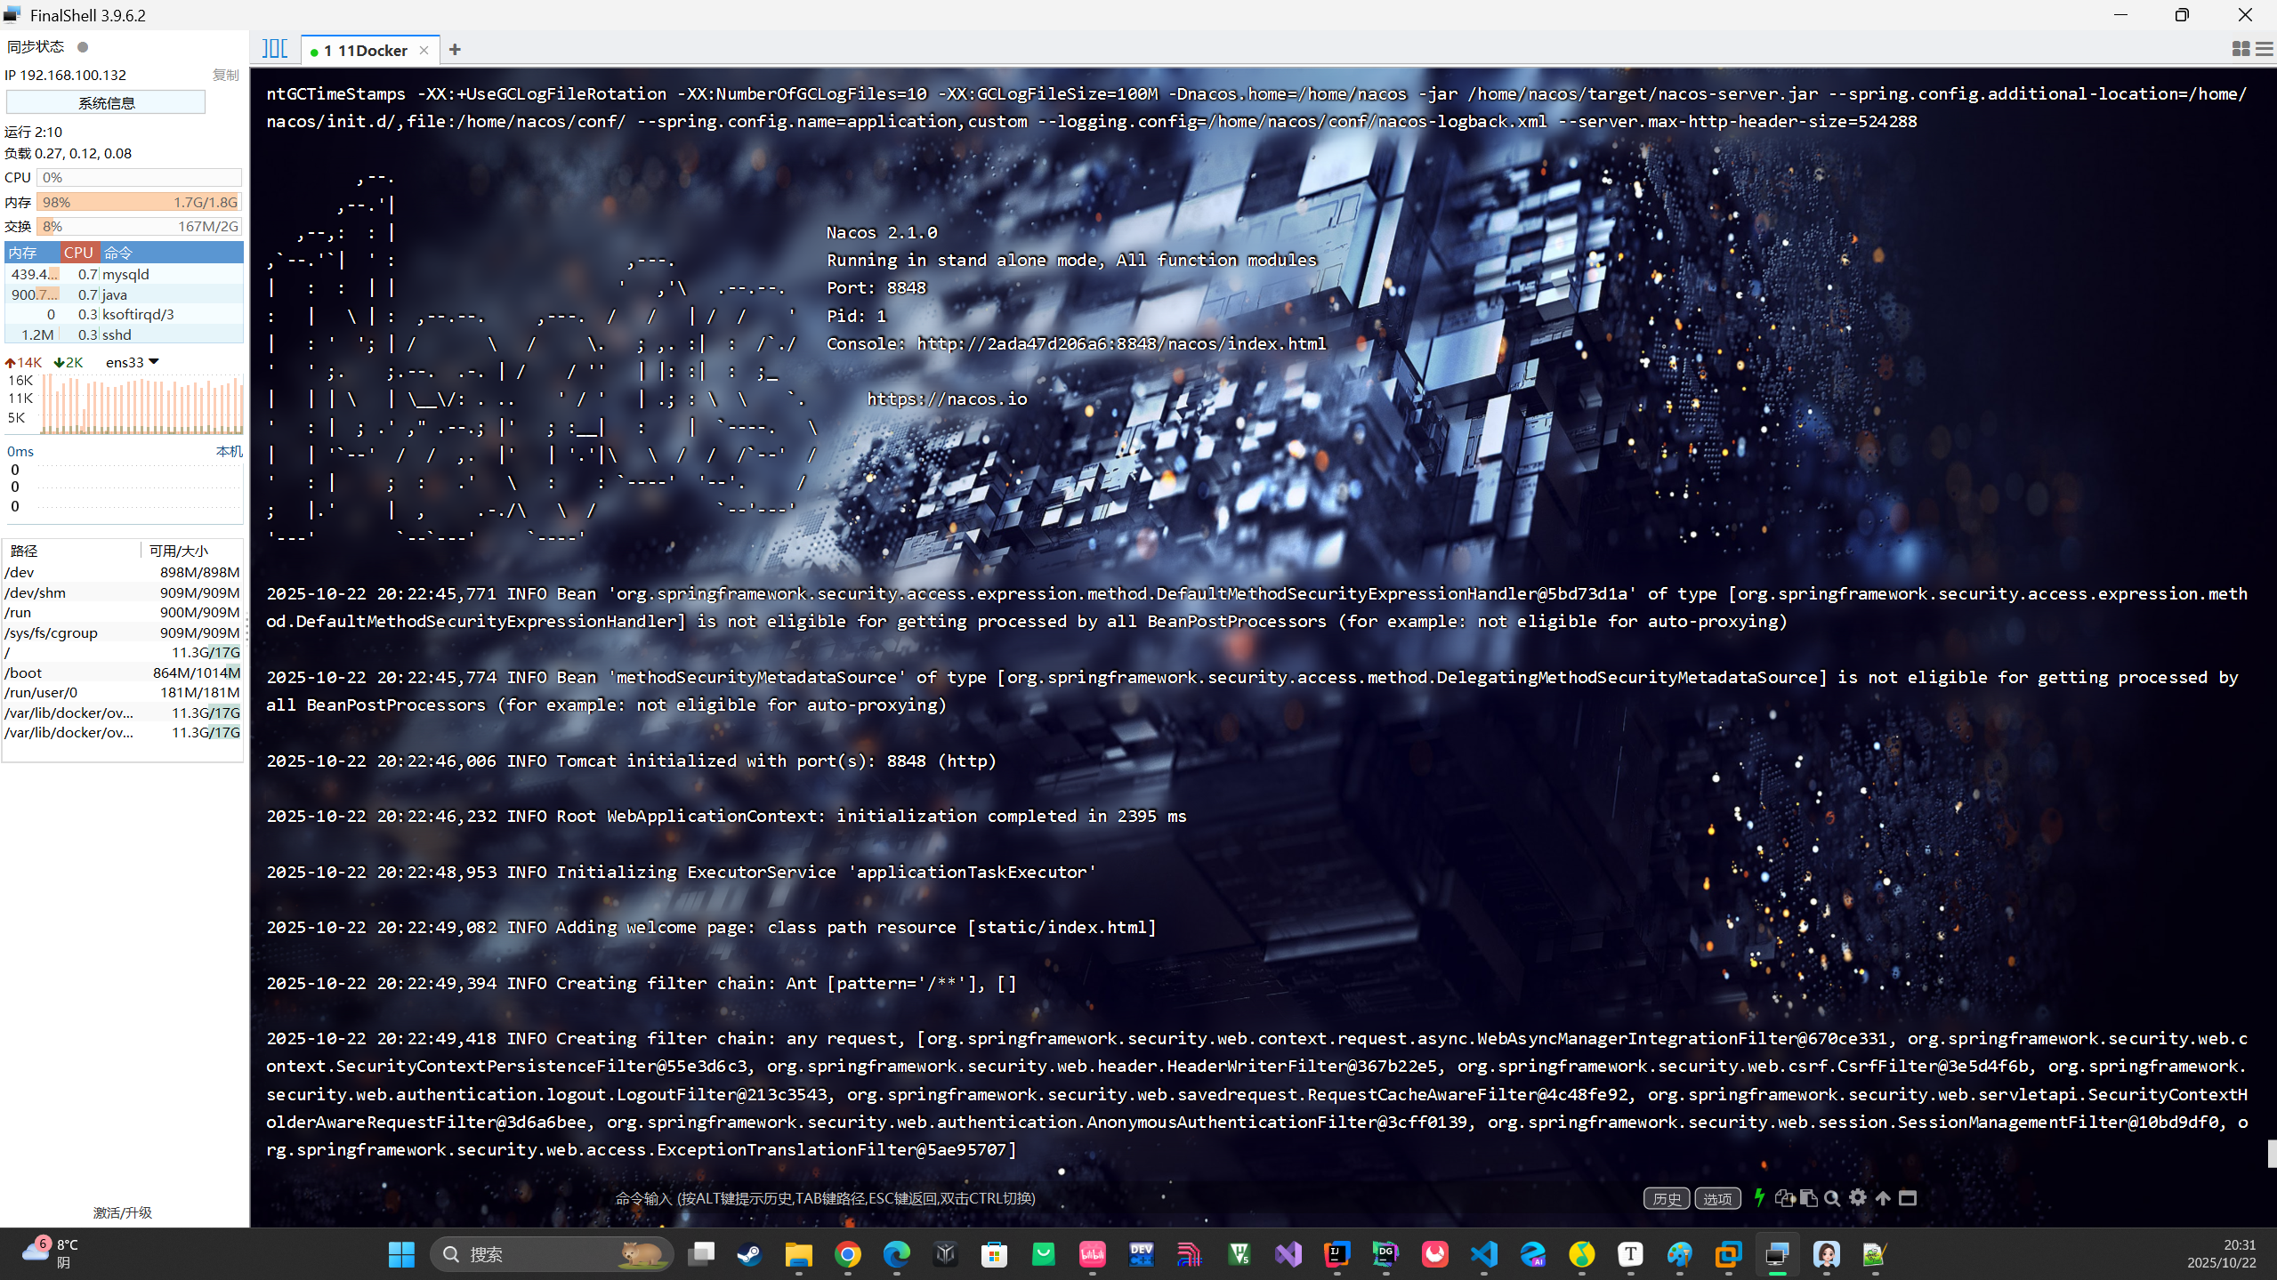Switch to grid view using the top-right icon
This screenshot has width=2277, height=1280.
click(2241, 49)
